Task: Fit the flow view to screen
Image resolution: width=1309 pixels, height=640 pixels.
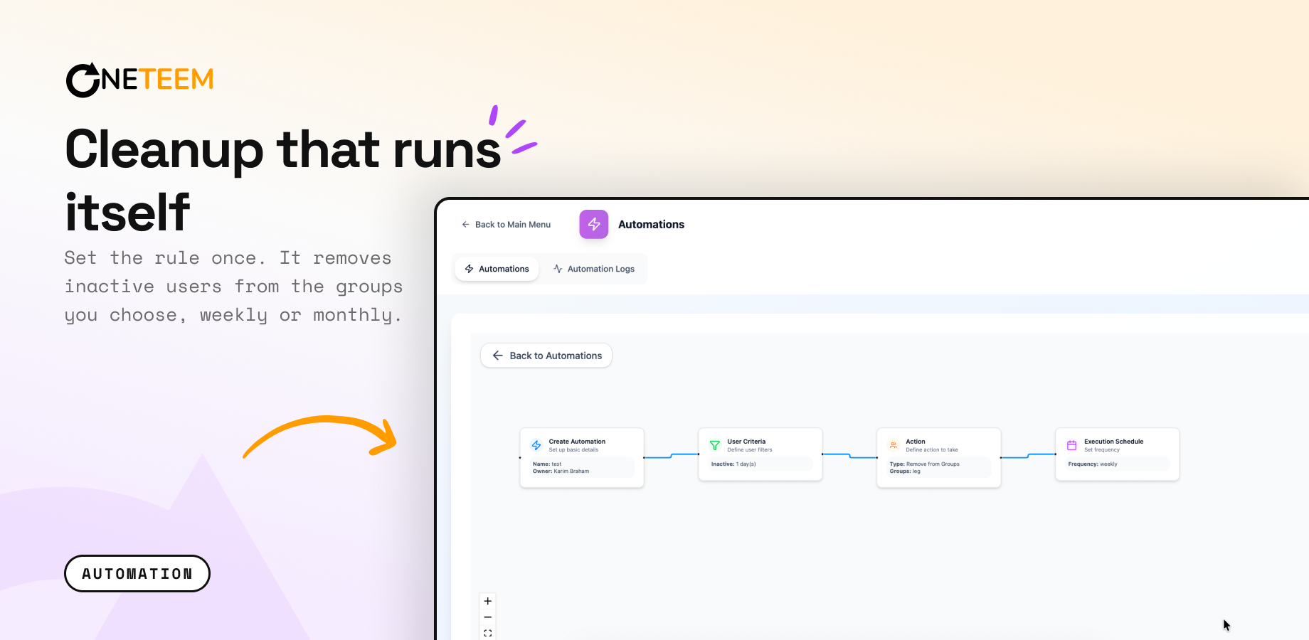Action: point(488,633)
